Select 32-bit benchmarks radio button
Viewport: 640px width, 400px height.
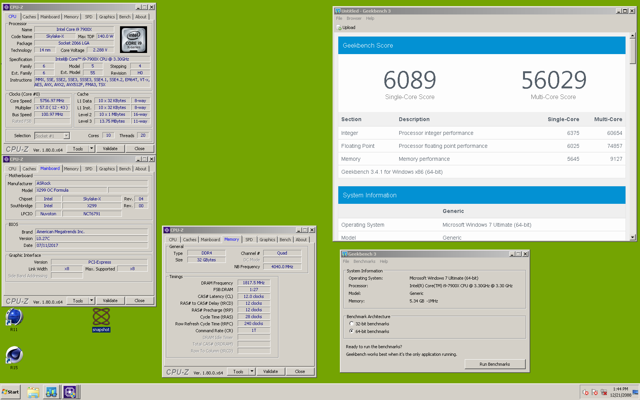(x=352, y=323)
